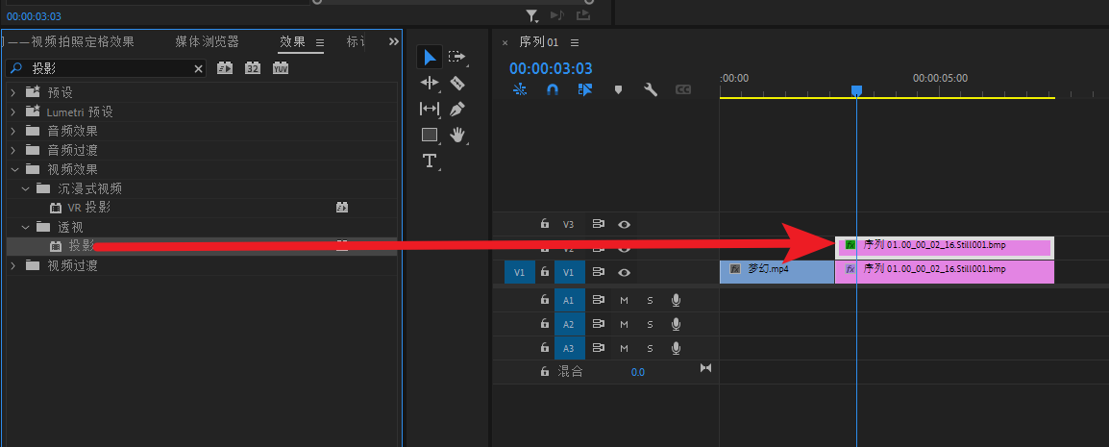Viewport: 1109px width, 447px height.
Task: Expand the Lumetri 预设 folder
Action: click(x=13, y=112)
